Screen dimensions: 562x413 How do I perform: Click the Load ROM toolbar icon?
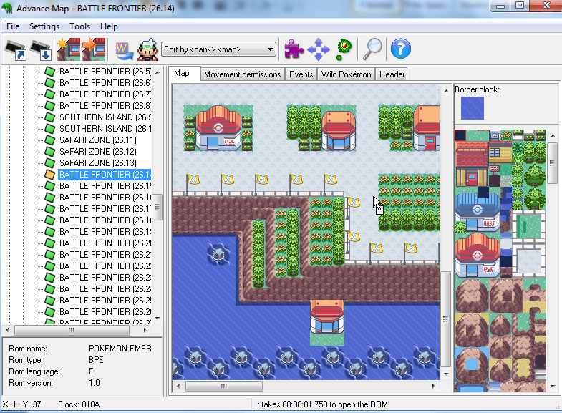click(x=15, y=49)
